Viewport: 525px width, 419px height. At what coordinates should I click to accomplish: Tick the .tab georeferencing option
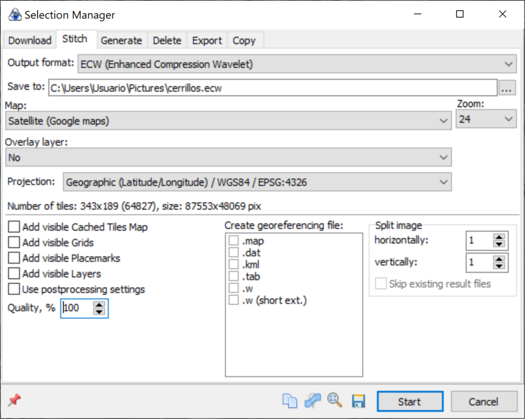234,276
